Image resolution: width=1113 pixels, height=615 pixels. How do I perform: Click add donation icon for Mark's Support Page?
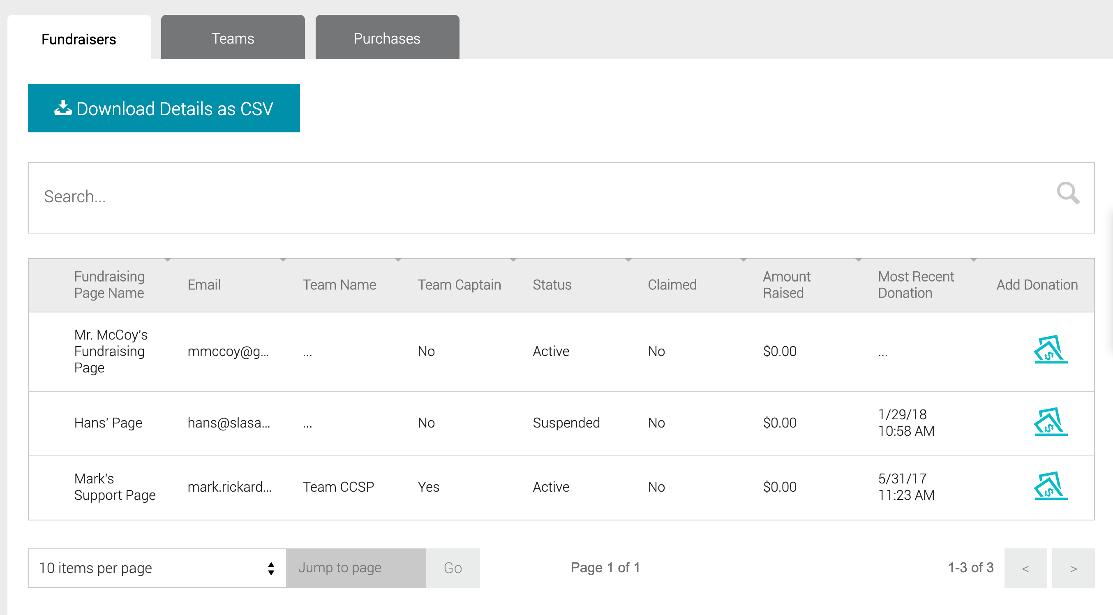tap(1051, 486)
